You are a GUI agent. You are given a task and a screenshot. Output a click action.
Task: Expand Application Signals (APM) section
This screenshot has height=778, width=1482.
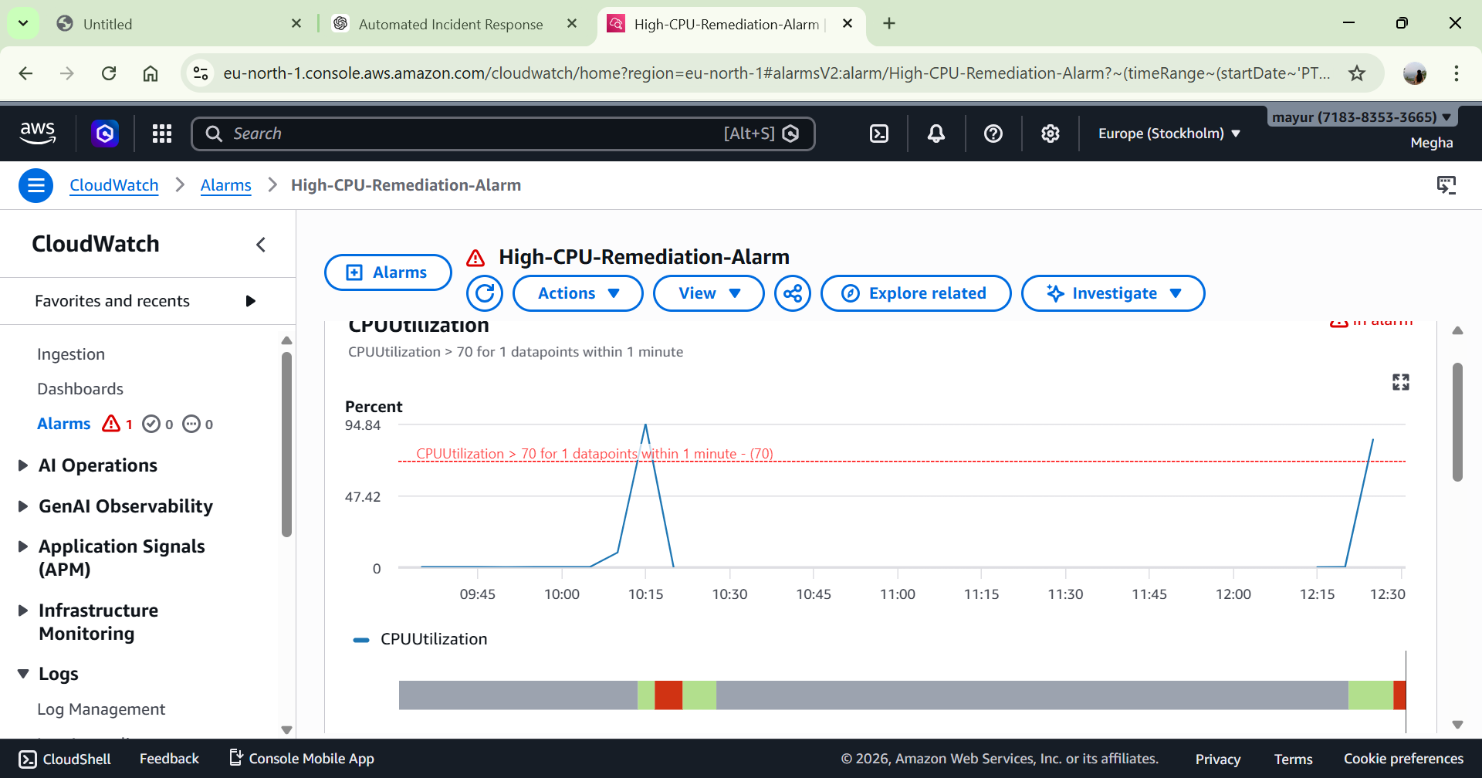pyautogui.click(x=23, y=546)
